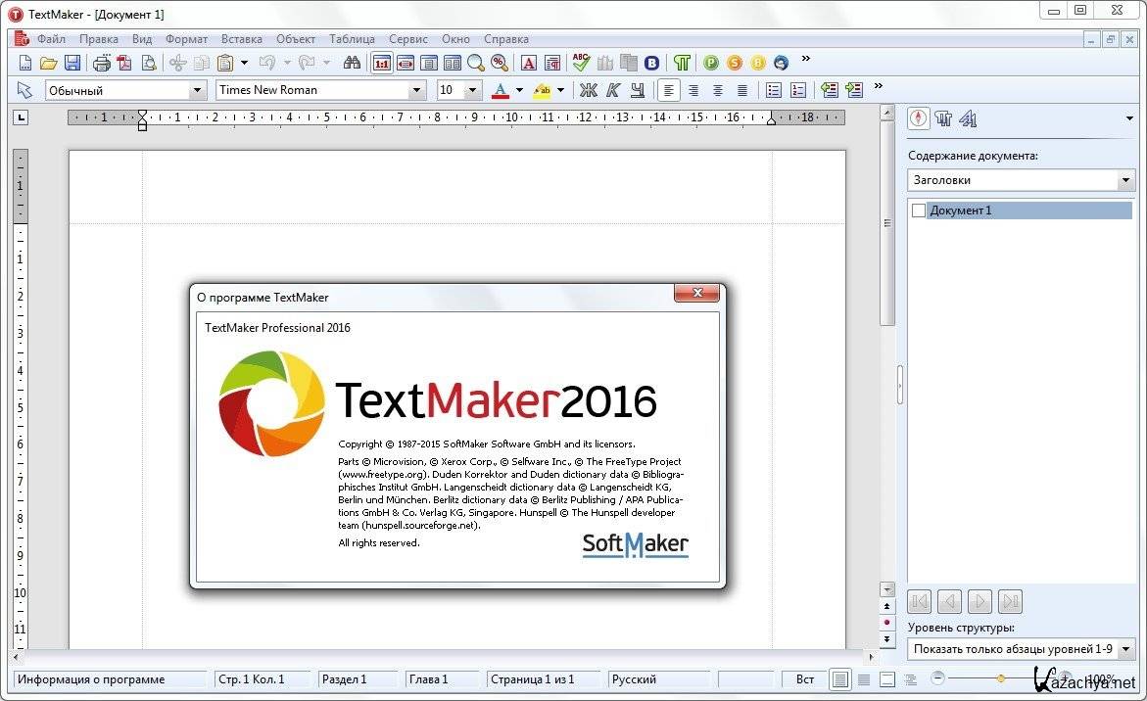
Task: Toggle bold formatting Ж button
Action: [x=588, y=90]
